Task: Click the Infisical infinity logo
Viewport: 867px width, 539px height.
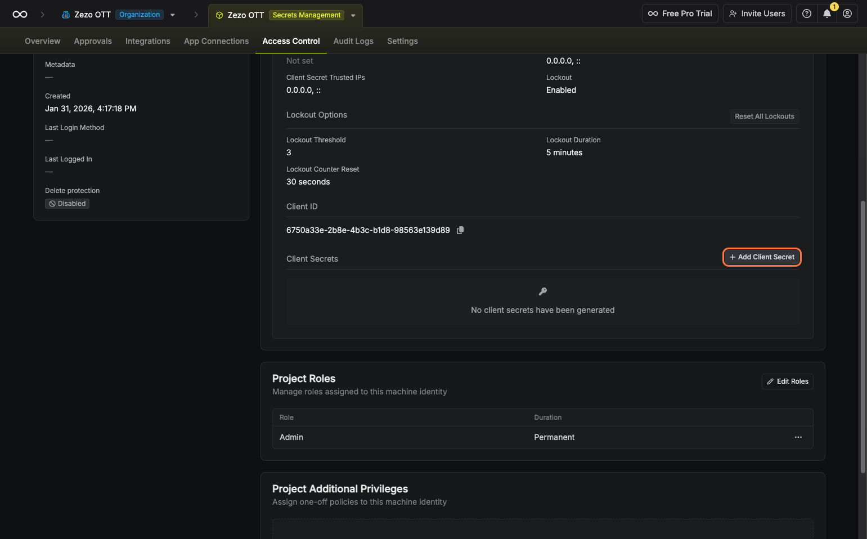Action: pos(20,15)
